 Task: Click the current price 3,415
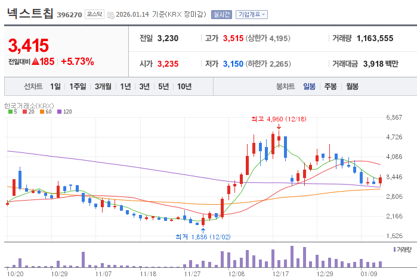click(29, 45)
